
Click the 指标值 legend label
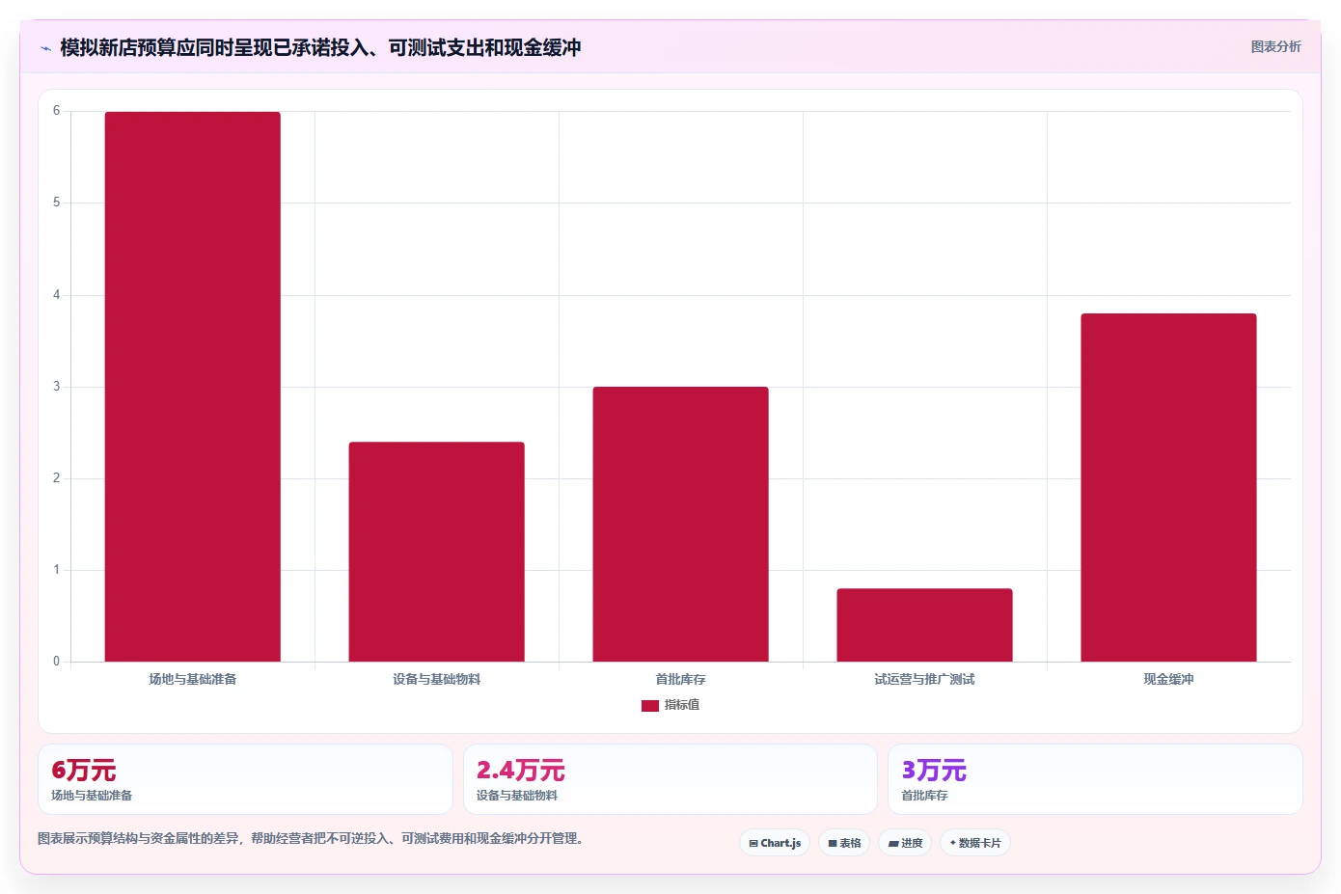tap(682, 705)
